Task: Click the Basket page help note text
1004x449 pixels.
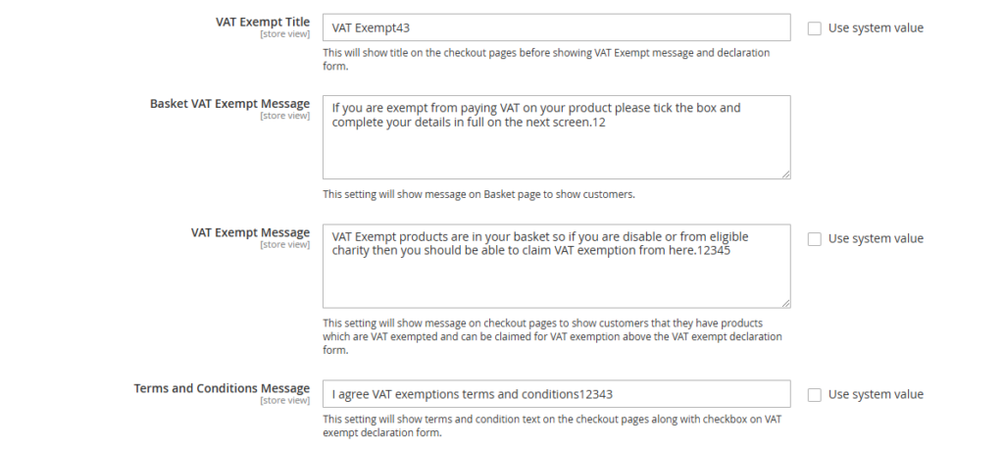Action: [x=478, y=194]
